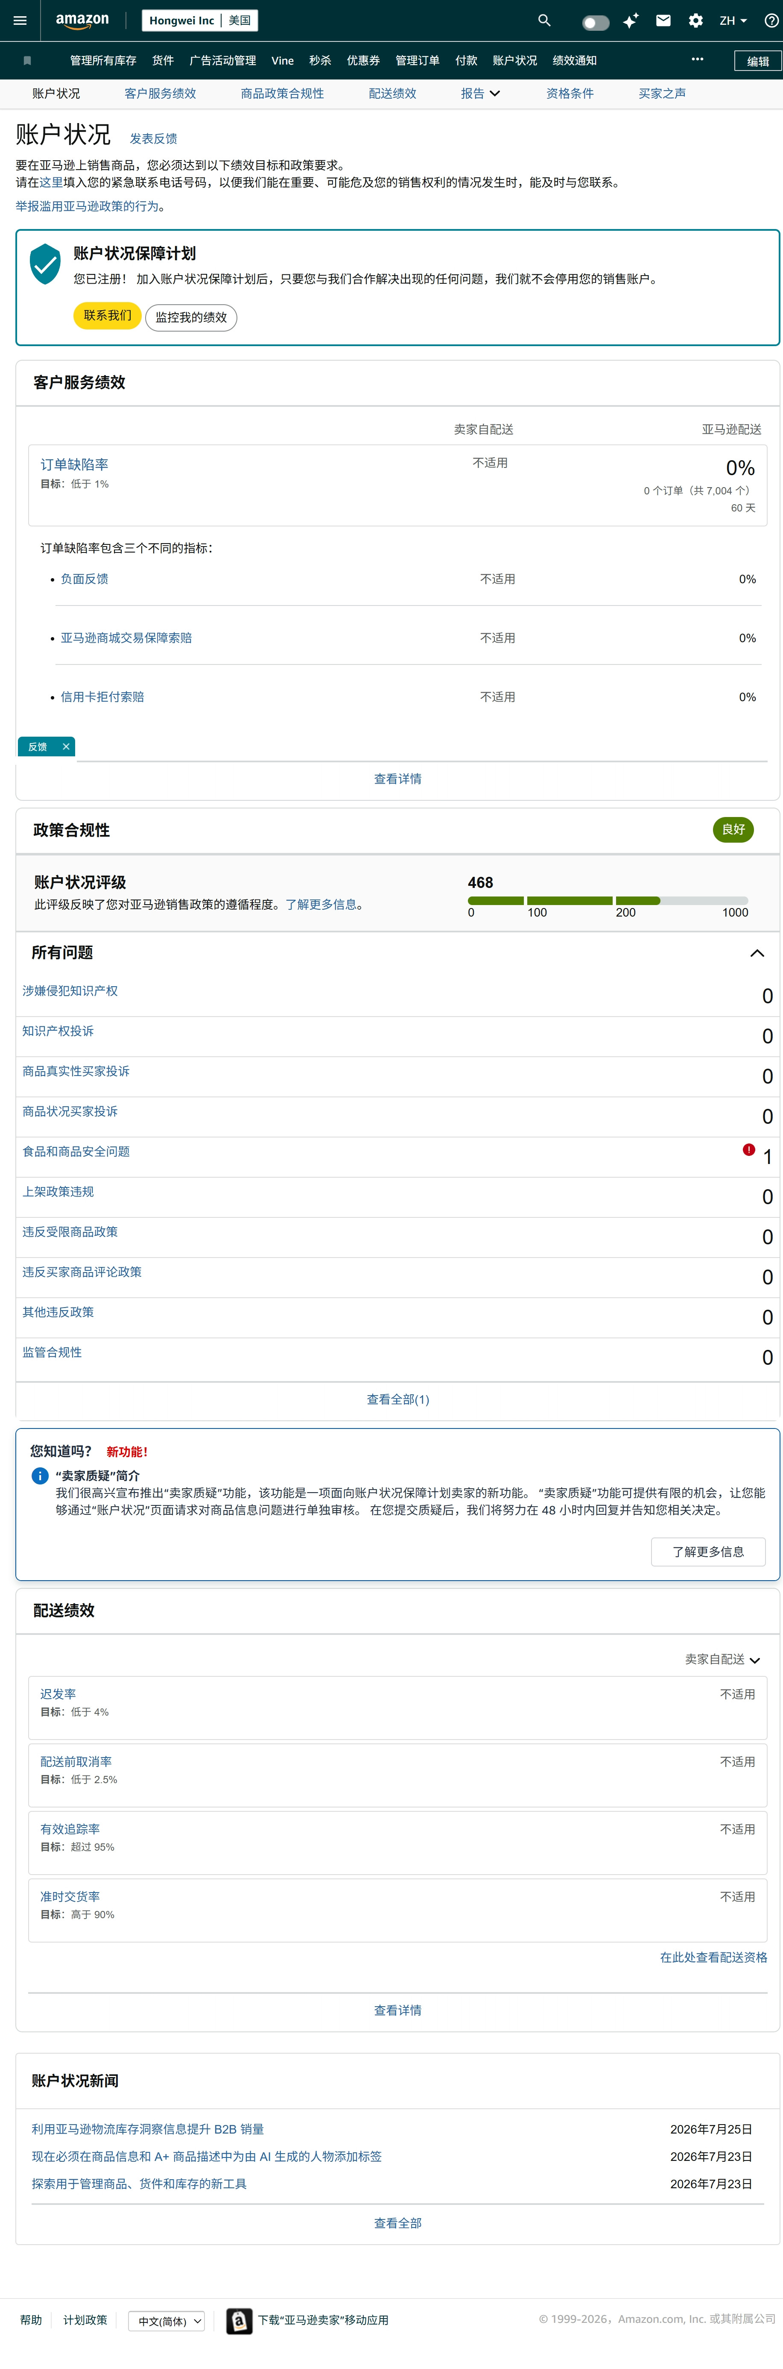Open the 迟发率 metric link
Image resolution: width=783 pixels, height=2369 pixels.
tap(58, 1694)
